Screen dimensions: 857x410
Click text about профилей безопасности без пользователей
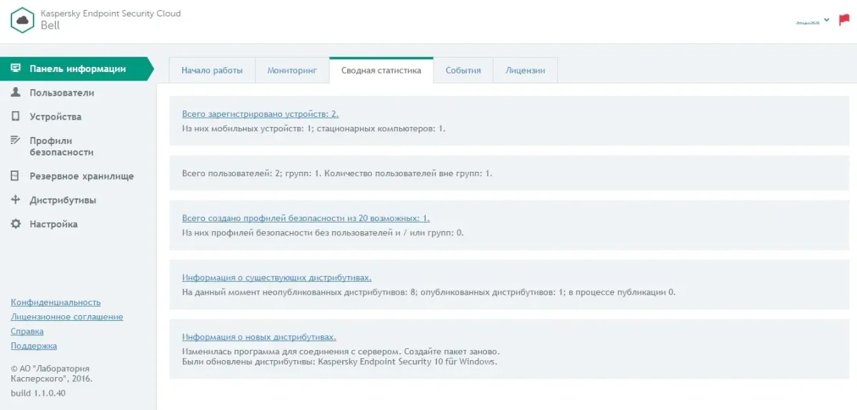click(x=323, y=232)
